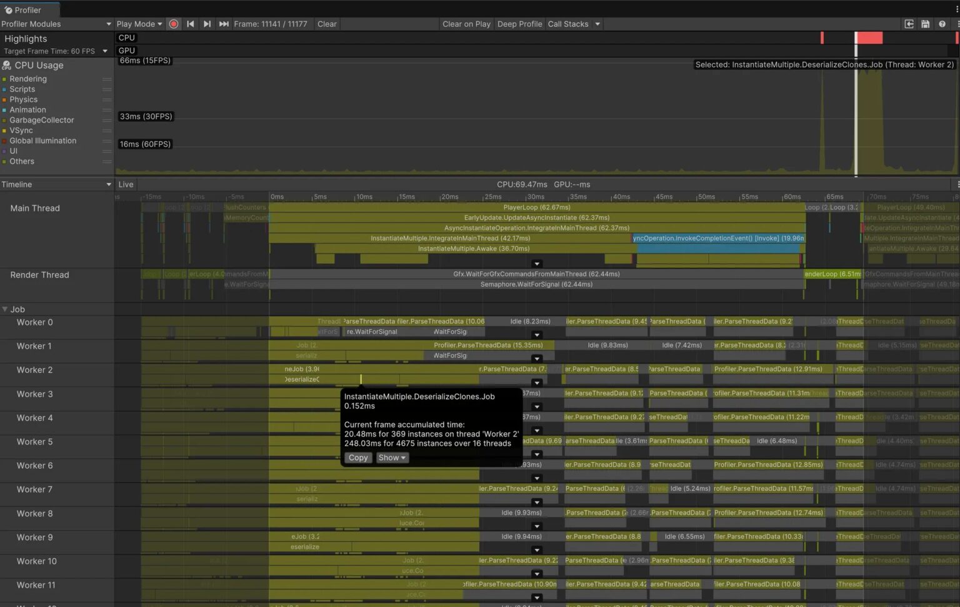
Task: Jump to the current frame with skip-forward icon
Action: tap(224, 24)
